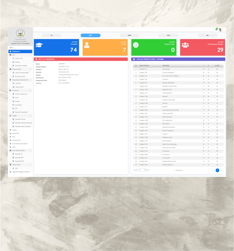The width and height of the screenshot is (234, 251).
Task: Switch to the SMPI tab
Action: [x=129, y=35]
